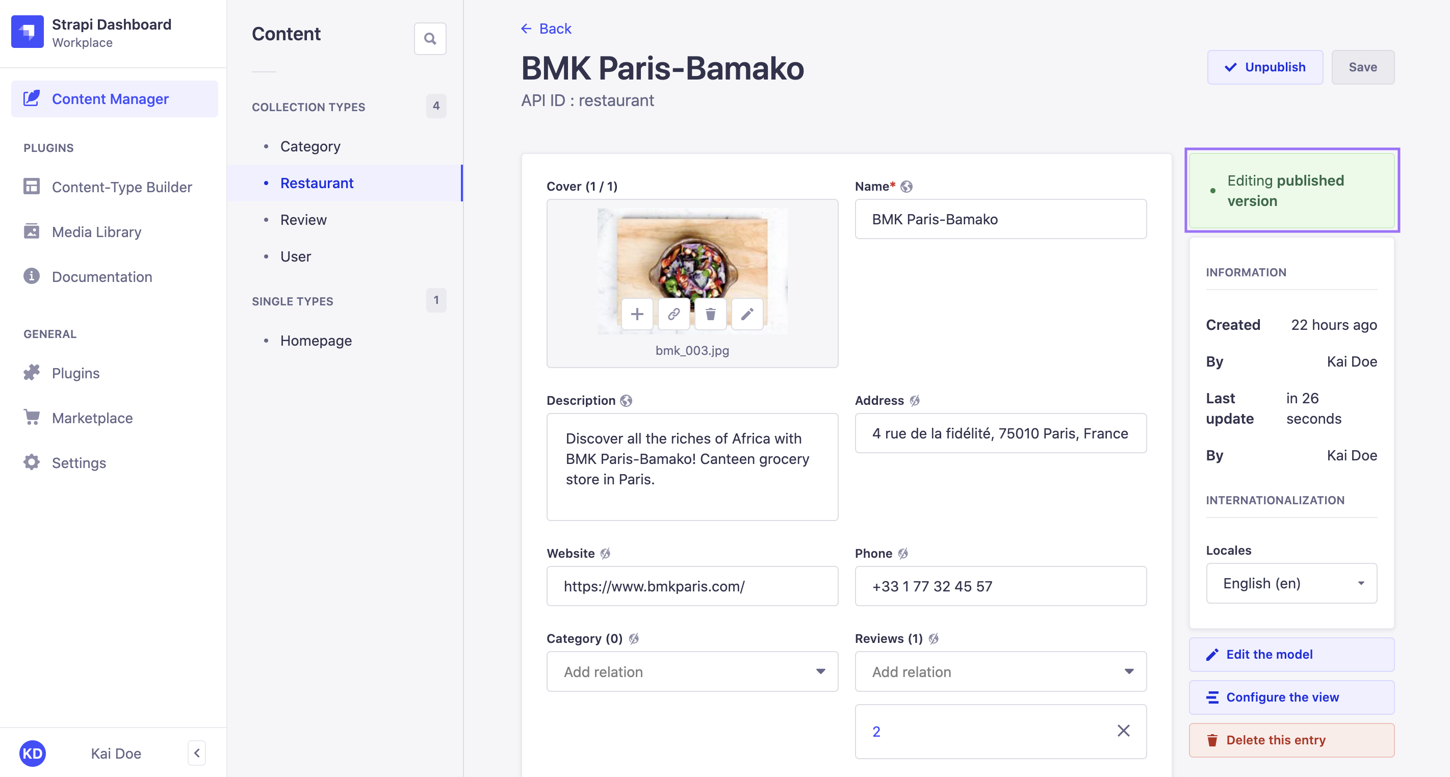Open Configure the view
Viewport: 1450px width, 777px height.
click(x=1291, y=697)
